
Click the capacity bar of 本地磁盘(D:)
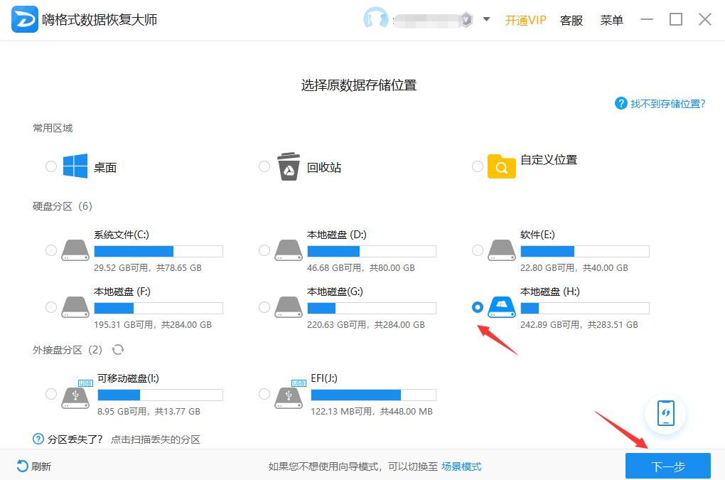(x=371, y=250)
